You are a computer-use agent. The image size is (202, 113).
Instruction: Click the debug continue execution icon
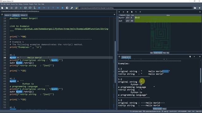pos(58,8)
